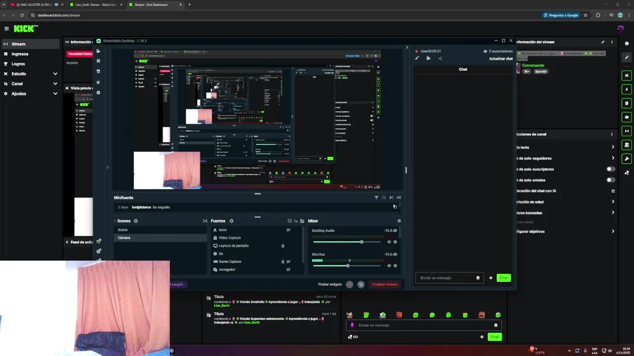Pause the Minifuente event queue
The height and width of the screenshot is (356, 634).
pos(383,197)
